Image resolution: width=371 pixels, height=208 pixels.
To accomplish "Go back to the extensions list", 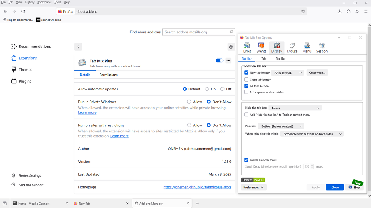I will tap(78, 47).
